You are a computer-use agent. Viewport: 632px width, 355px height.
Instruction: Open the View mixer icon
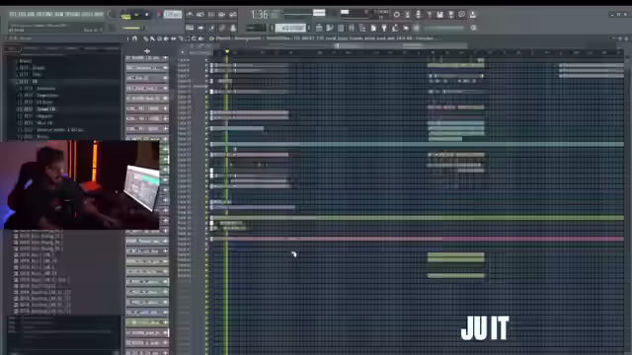pyautogui.click(x=352, y=28)
